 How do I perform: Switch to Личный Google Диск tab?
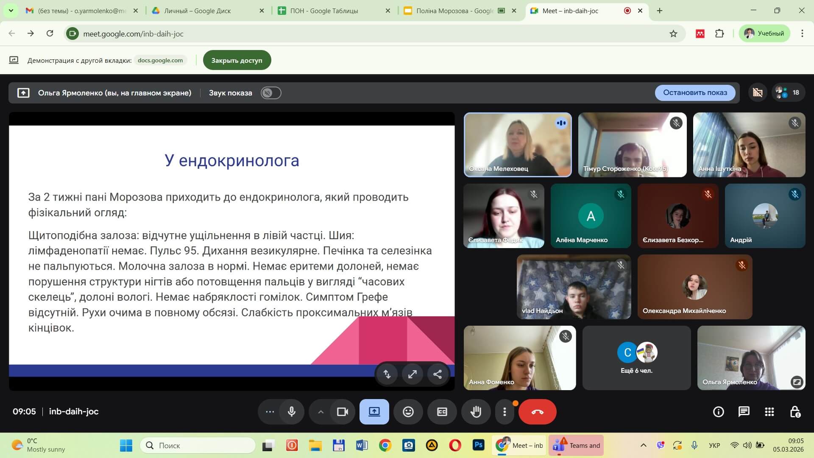[197, 11]
